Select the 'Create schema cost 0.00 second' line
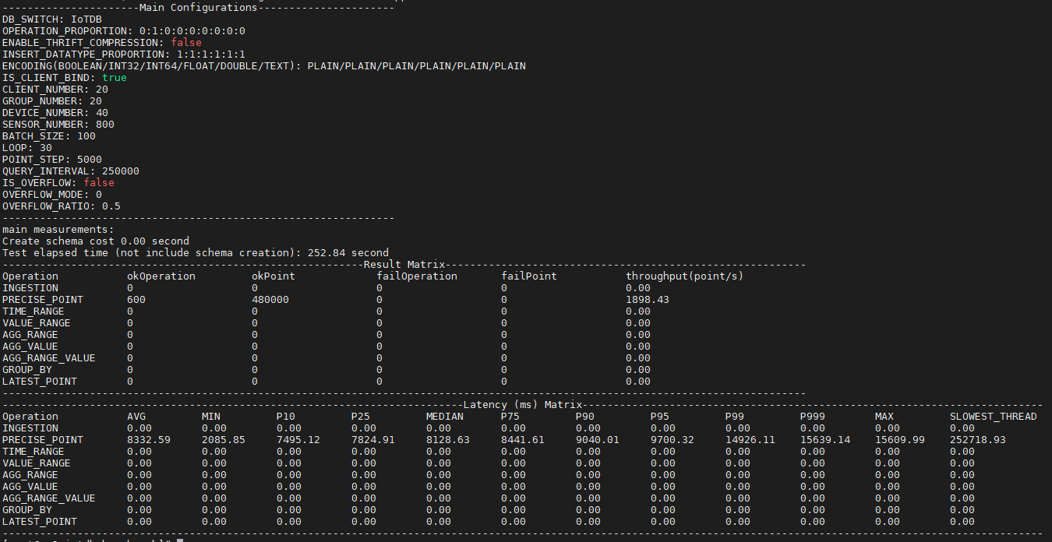 click(x=96, y=241)
